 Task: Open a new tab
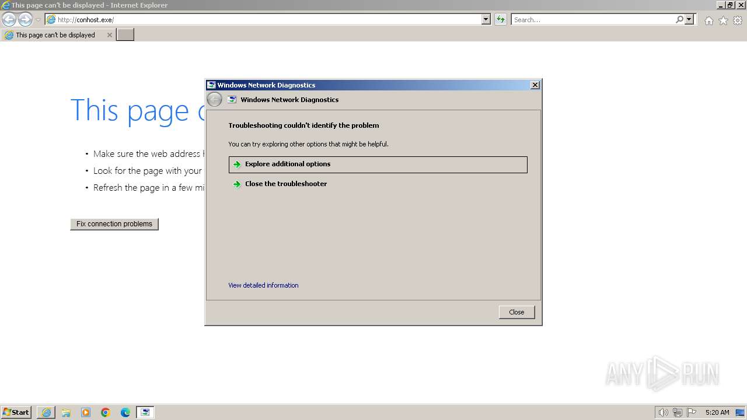(x=125, y=35)
